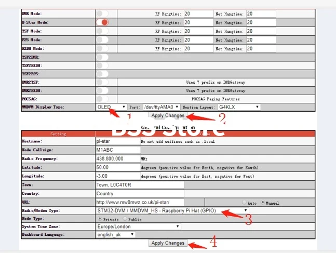The image size is (336, 253).
Task: Click the Latitude field 50.00
Action: (118, 167)
